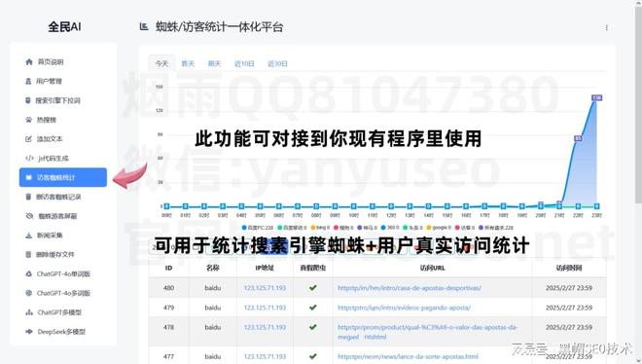Toggle 搜狗 legend series
Viewport: 642px width, 364px height.
click(x=343, y=228)
